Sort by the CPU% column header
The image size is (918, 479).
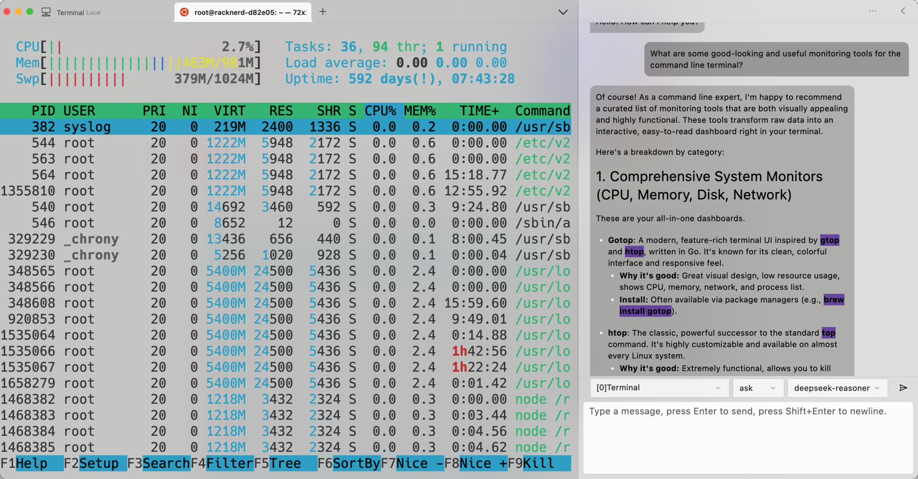click(381, 111)
